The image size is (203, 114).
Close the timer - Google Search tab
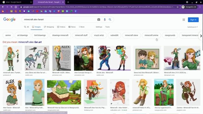point(31,2)
